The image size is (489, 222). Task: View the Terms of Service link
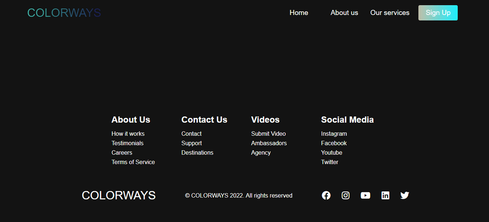tap(133, 162)
